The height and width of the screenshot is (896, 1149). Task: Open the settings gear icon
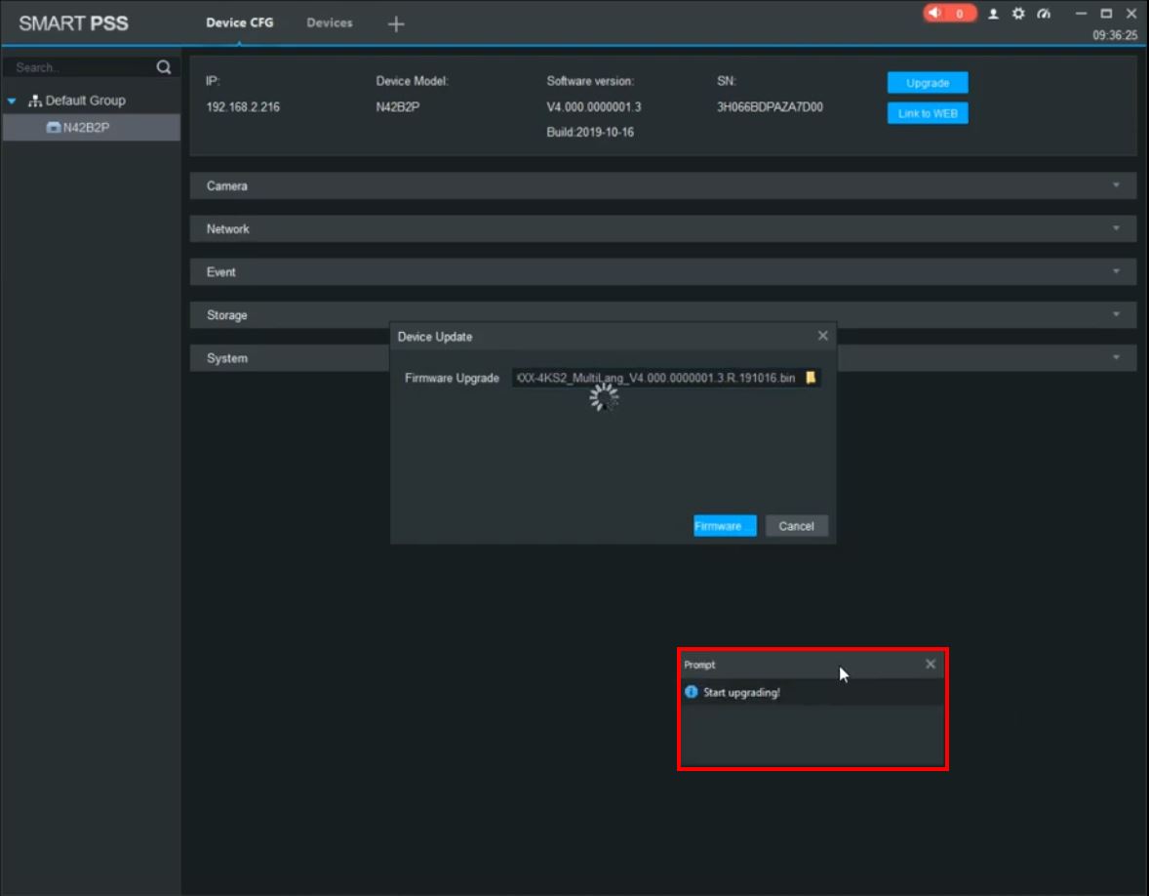1018,14
